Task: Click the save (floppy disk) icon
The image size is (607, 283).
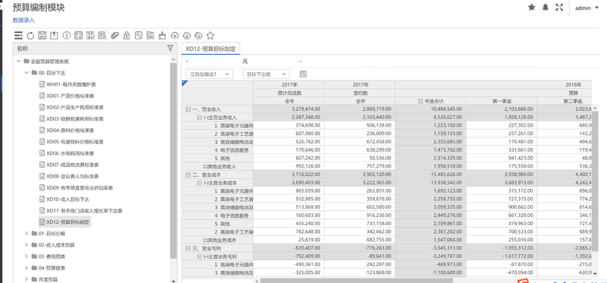Action: pos(42,36)
